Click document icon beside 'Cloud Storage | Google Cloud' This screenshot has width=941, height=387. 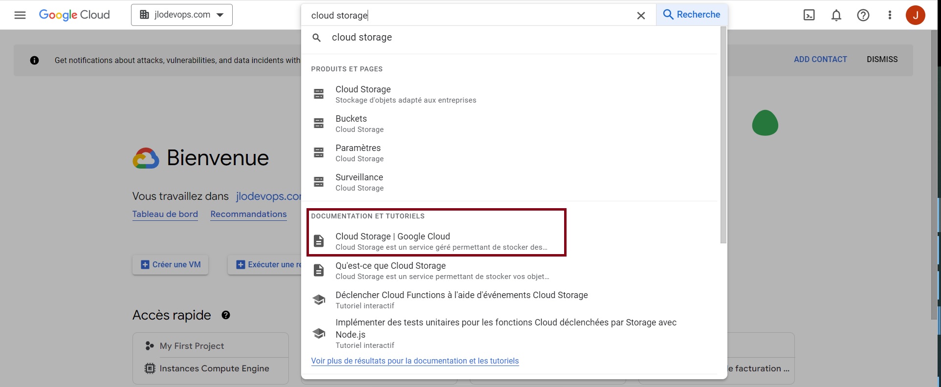(319, 241)
